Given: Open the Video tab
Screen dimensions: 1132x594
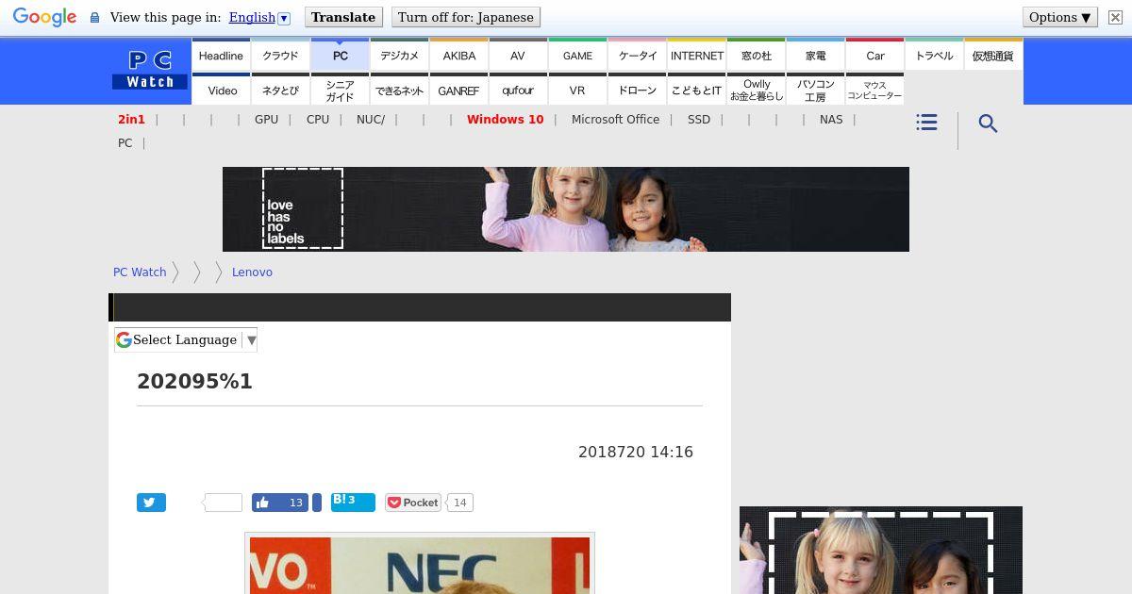Looking at the screenshot, I should point(223,90).
